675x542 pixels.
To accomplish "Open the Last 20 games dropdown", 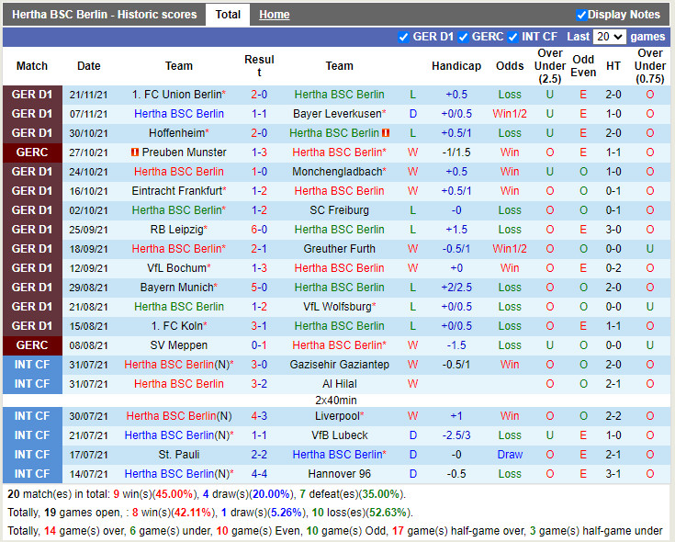I will pyautogui.click(x=610, y=37).
